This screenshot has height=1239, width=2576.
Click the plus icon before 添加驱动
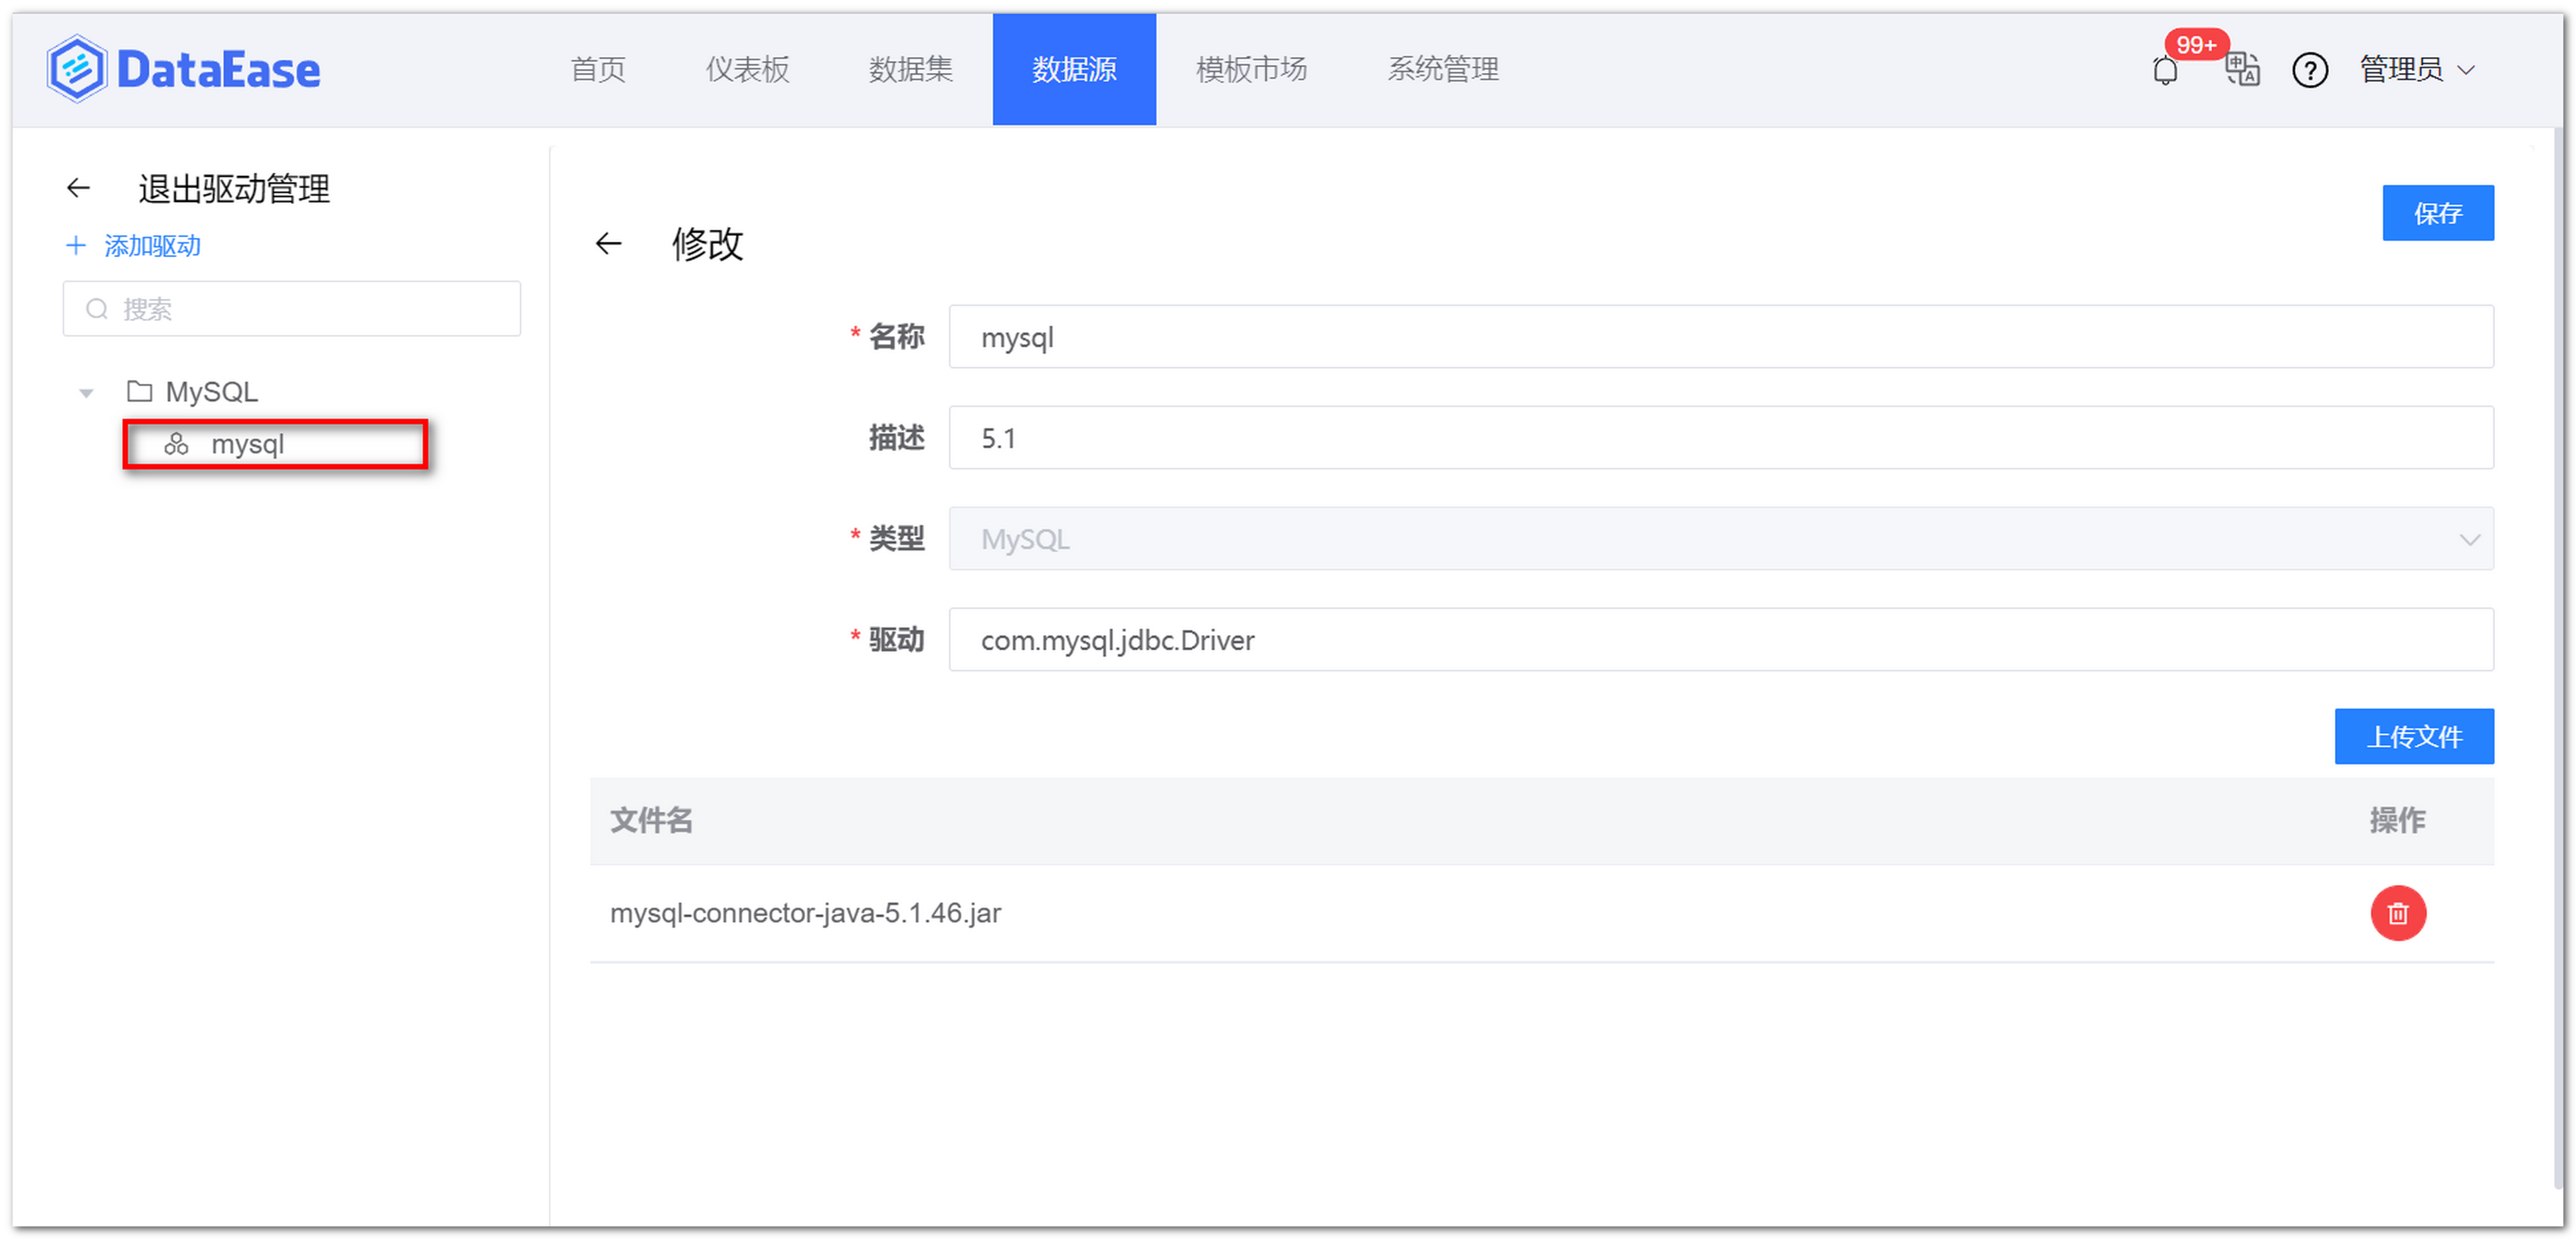[76, 246]
